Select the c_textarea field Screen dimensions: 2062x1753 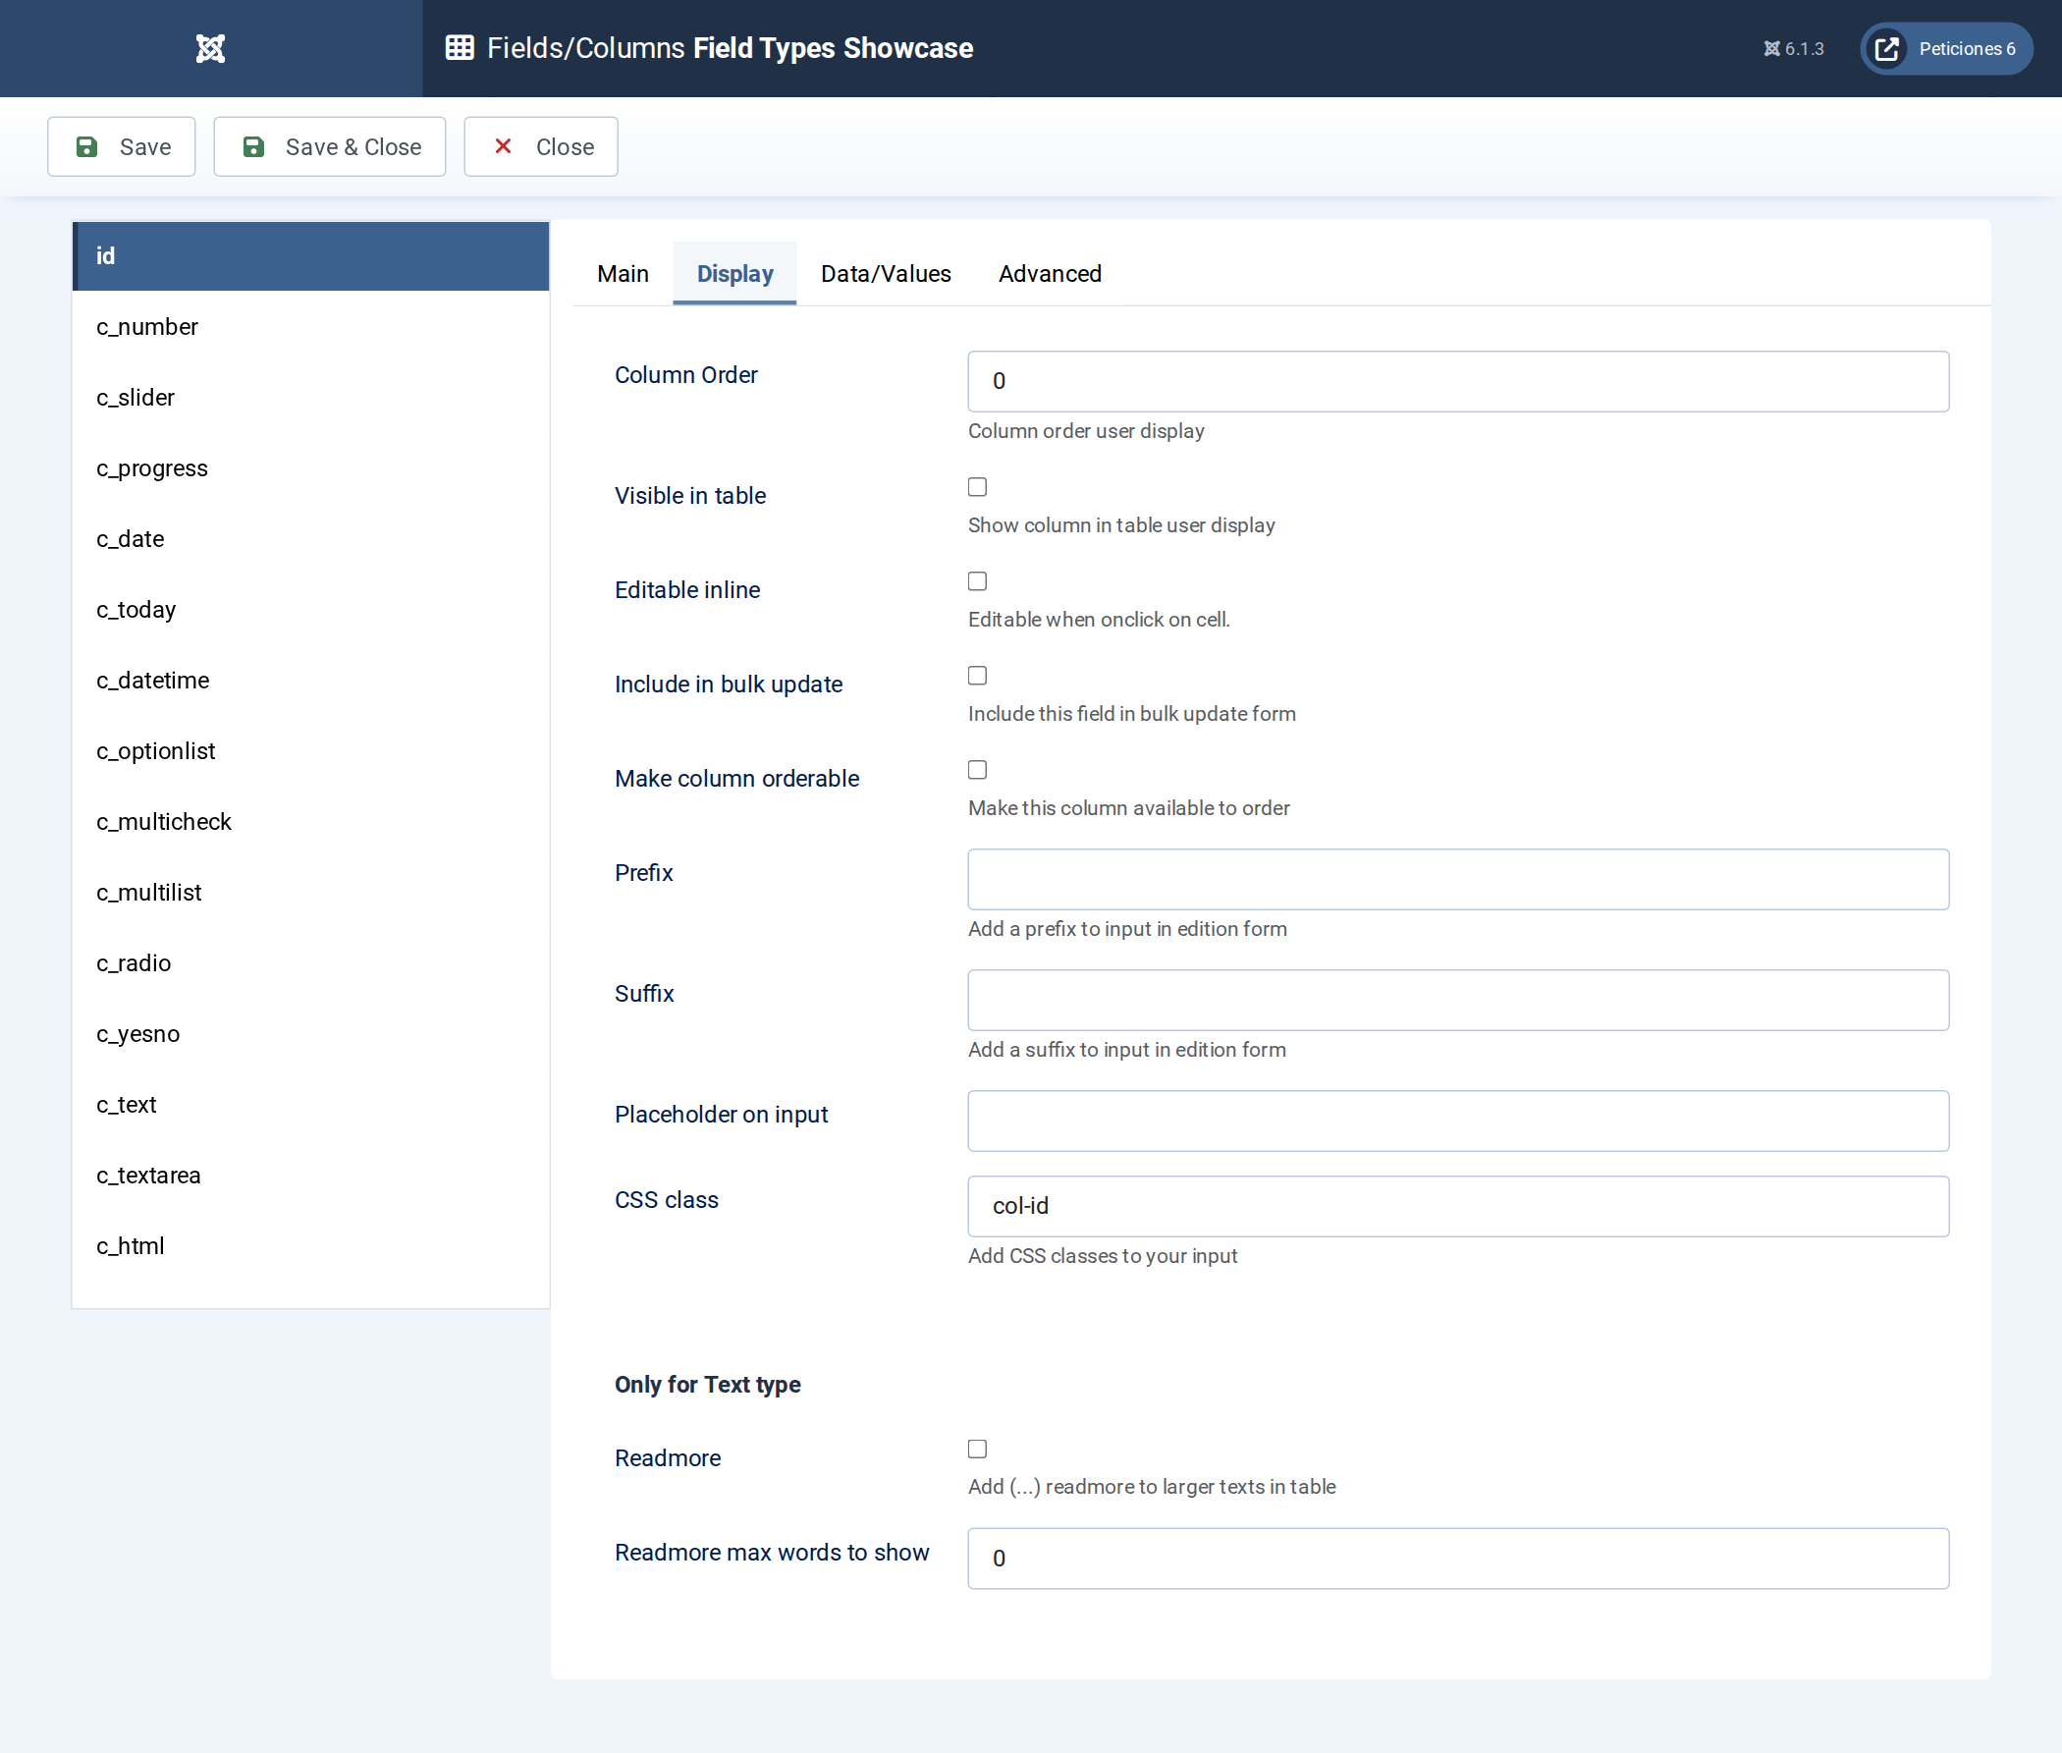point(311,1176)
